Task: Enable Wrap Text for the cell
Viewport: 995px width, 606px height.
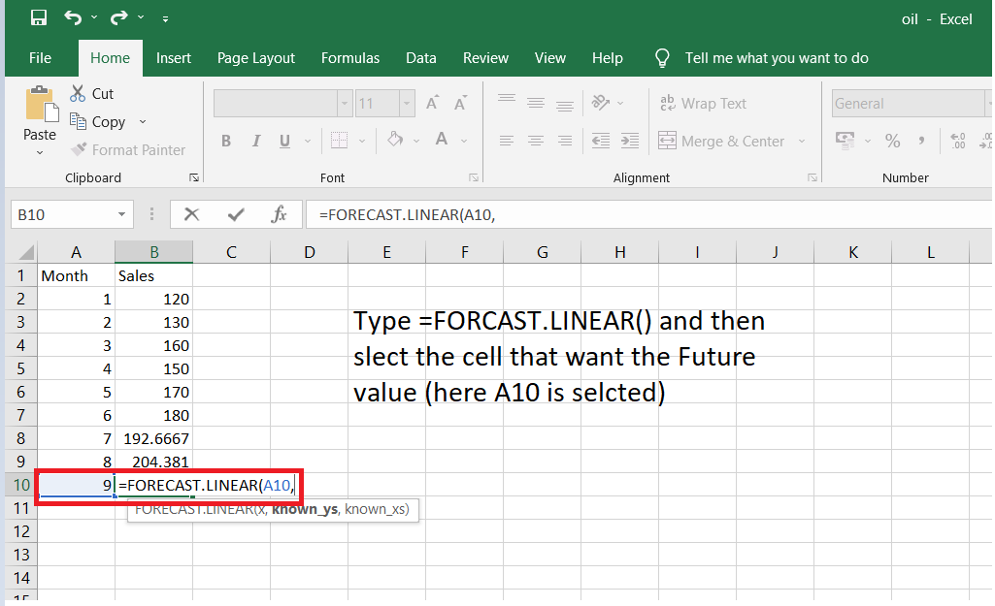Action: (703, 103)
